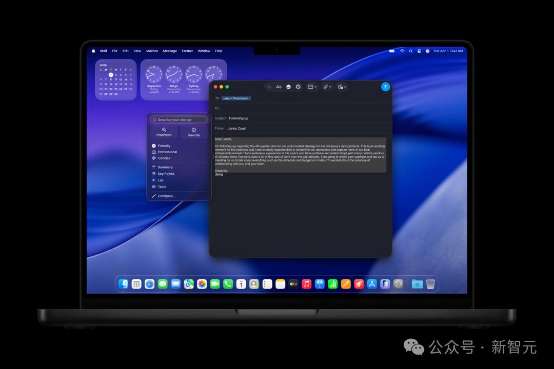Launch Music from the Dock
The width and height of the screenshot is (554, 369).
(306, 284)
